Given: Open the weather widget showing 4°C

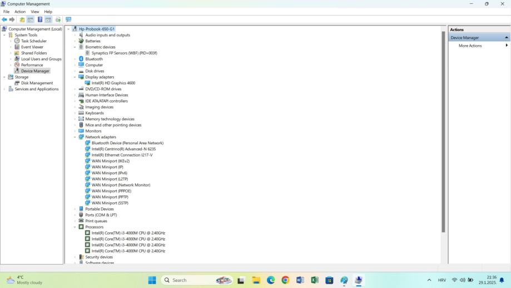Looking at the screenshot, I should click(x=25, y=280).
